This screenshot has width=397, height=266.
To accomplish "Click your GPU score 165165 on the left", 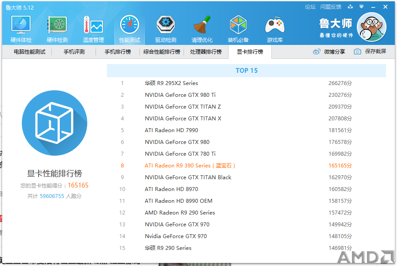I will 78,185.
